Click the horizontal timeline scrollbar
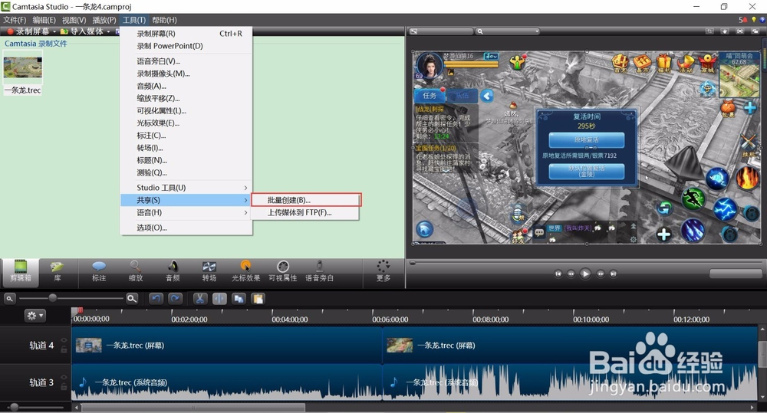This screenshot has height=413, width=767. click(x=193, y=407)
